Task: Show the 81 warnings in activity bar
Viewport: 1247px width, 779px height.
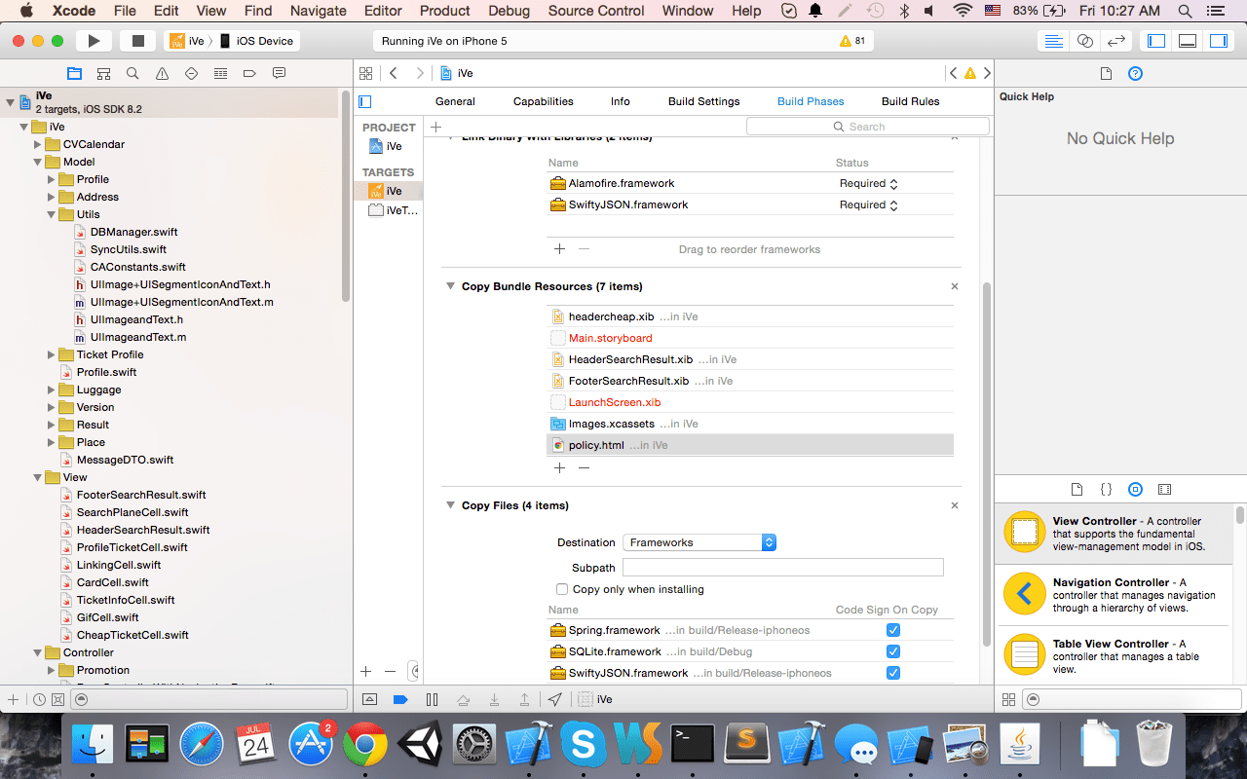Action: tap(852, 41)
